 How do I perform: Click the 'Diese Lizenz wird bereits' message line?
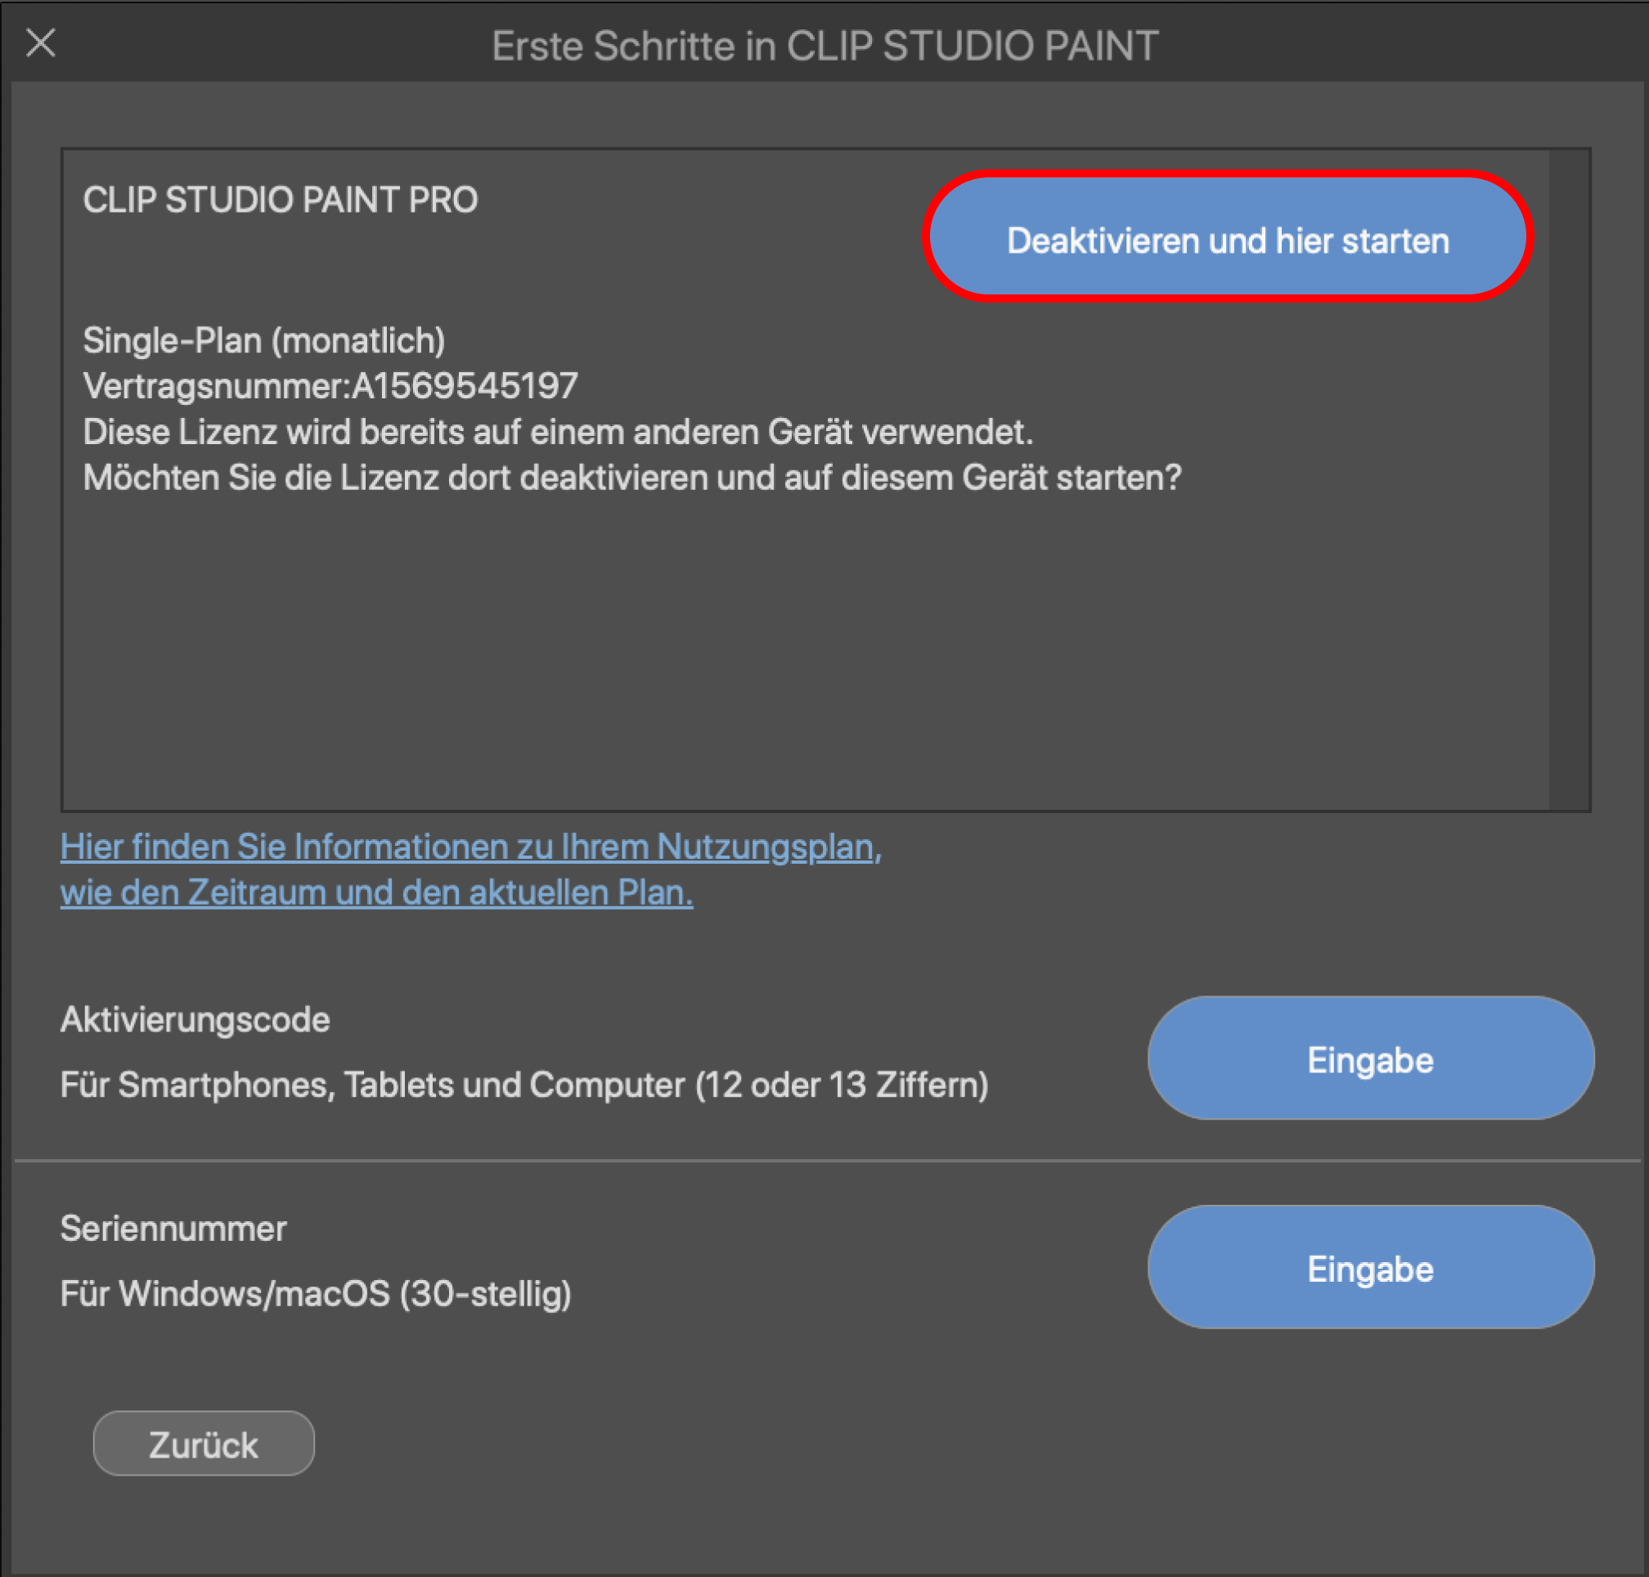(557, 433)
